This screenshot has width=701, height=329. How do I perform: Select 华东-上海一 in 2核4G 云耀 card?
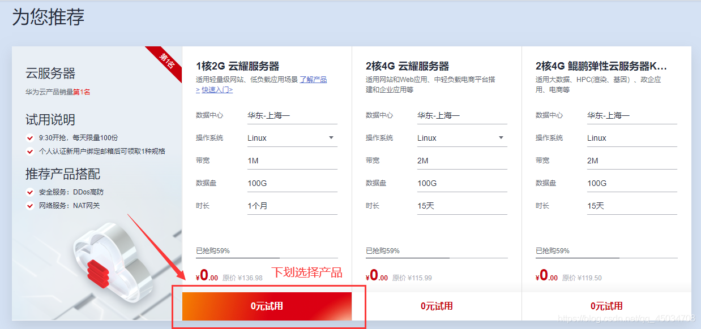pyautogui.click(x=462, y=115)
